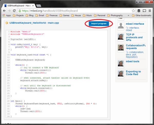Open the Collaboration/Pull requests link
Screen dimensions: 154x125
[136, 47]
